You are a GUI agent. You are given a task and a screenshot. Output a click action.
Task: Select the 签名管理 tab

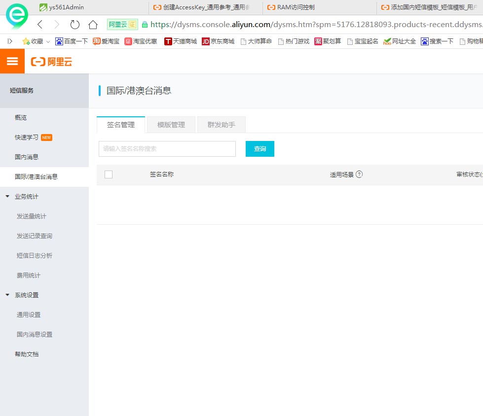coord(121,125)
